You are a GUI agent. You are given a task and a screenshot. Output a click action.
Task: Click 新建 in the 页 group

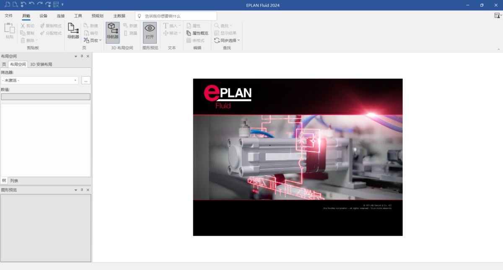[91, 26]
